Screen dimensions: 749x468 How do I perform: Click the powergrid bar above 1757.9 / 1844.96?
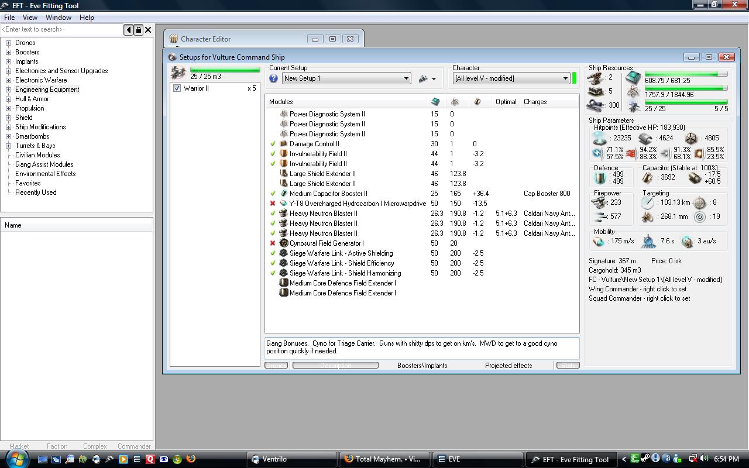tap(686, 88)
